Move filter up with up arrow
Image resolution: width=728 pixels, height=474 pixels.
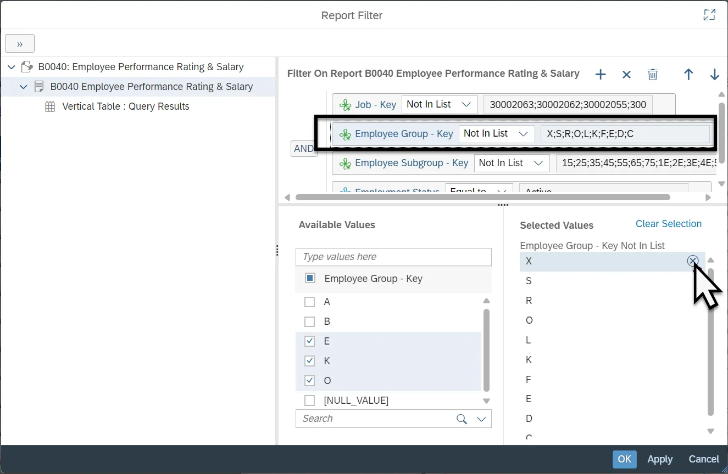tap(688, 75)
